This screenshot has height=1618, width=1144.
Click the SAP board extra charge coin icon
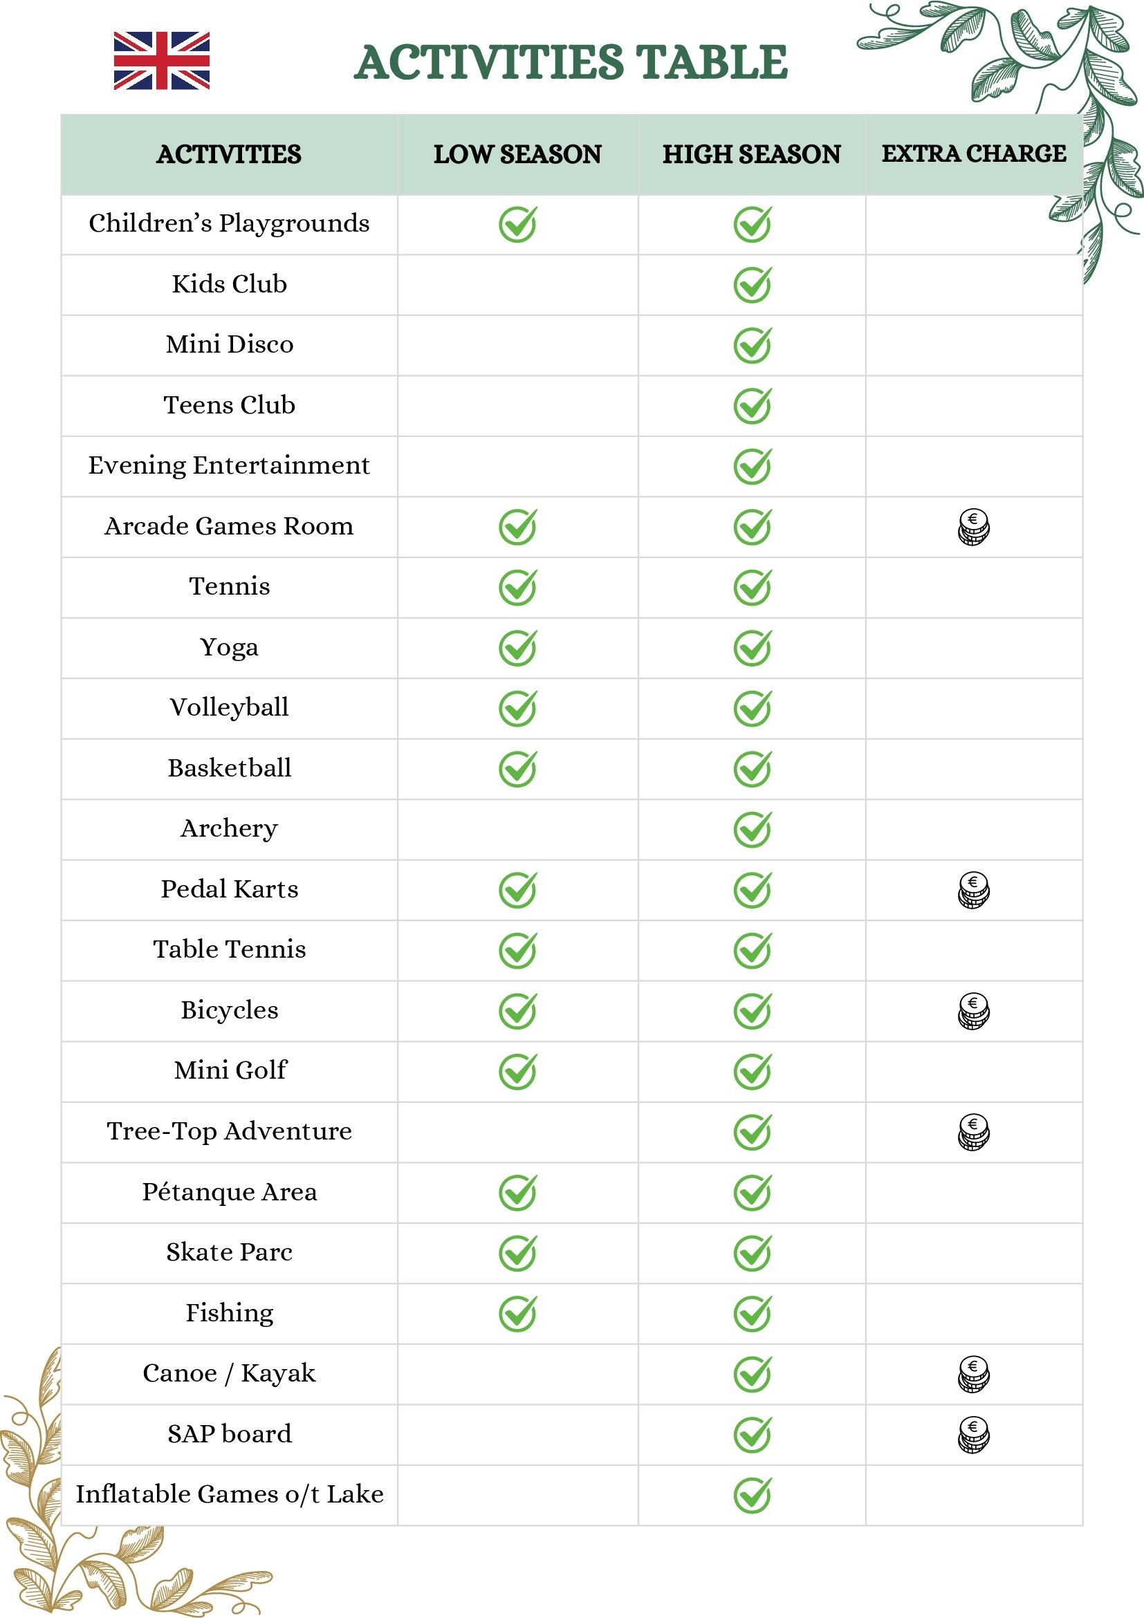[x=973, y=1435]
